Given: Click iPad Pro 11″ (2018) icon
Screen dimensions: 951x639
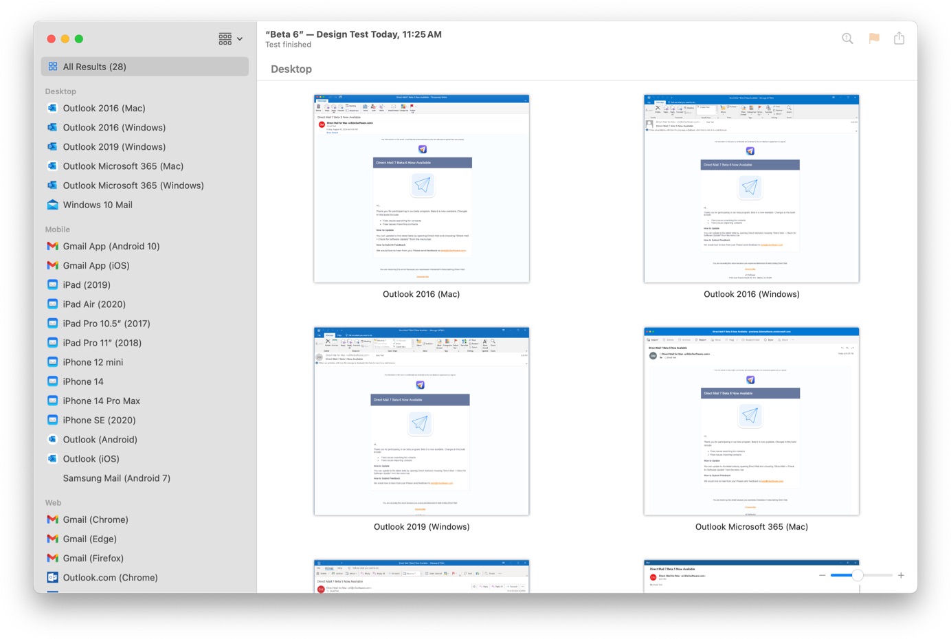Looking at the screenshot, I should [52, 342].
